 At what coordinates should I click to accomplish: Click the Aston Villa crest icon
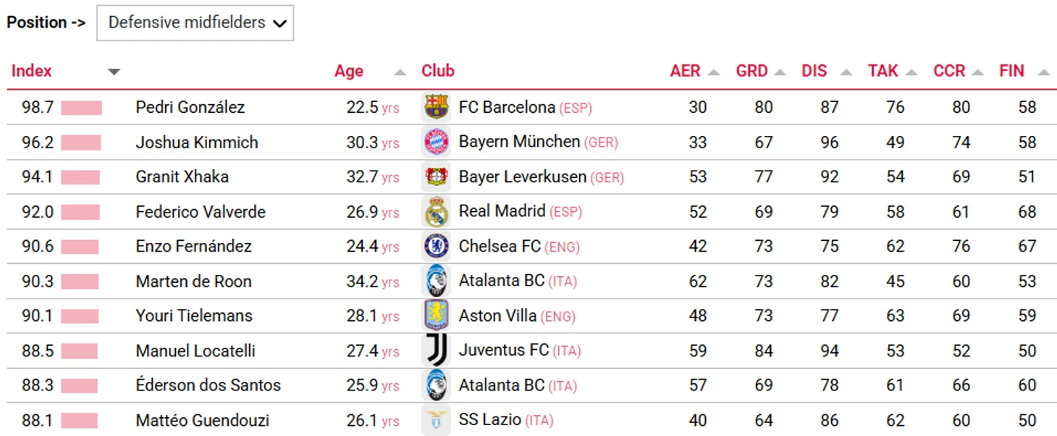[x=436, y=315]
